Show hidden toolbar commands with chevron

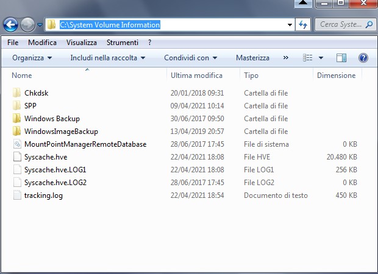(286, 58)
